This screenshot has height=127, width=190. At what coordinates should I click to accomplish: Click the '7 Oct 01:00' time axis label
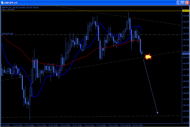[18, 125]
